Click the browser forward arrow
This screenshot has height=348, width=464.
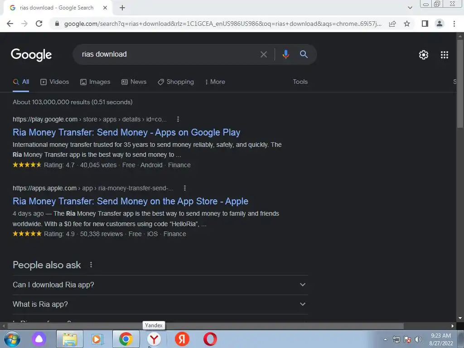[x=24, y=24]
